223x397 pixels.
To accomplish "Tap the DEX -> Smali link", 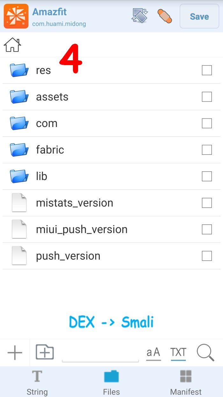I will click(x=111, y=322).
